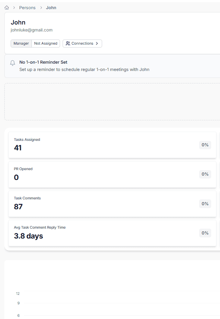The height and width of the screenshot is (319, 220).
Task: Select the John breadcrumb tab
Action: point(51,7)
